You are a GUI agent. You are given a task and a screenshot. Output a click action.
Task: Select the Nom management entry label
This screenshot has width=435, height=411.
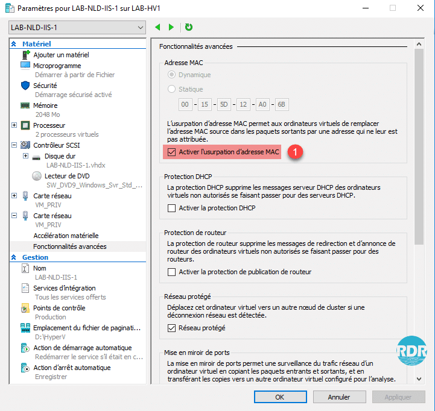40,268
